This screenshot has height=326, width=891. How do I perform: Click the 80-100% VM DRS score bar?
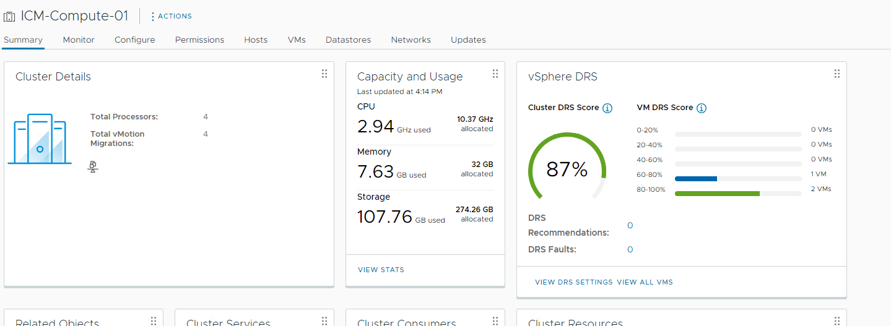click(738, 194)
